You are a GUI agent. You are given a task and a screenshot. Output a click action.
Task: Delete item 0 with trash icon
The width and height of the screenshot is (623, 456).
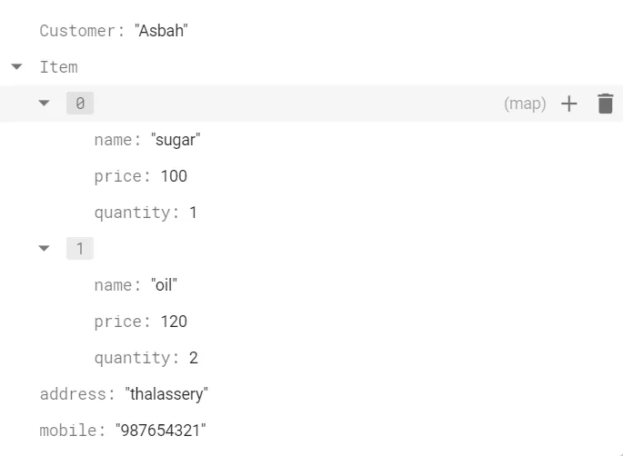[606, 104]
